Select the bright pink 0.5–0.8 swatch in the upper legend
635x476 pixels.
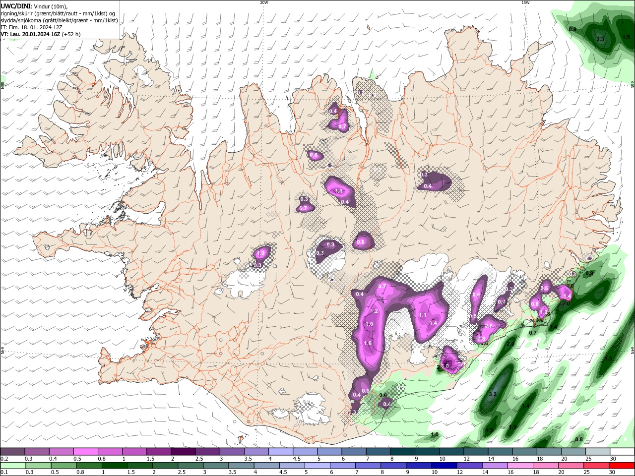click(x=85, y=452)
